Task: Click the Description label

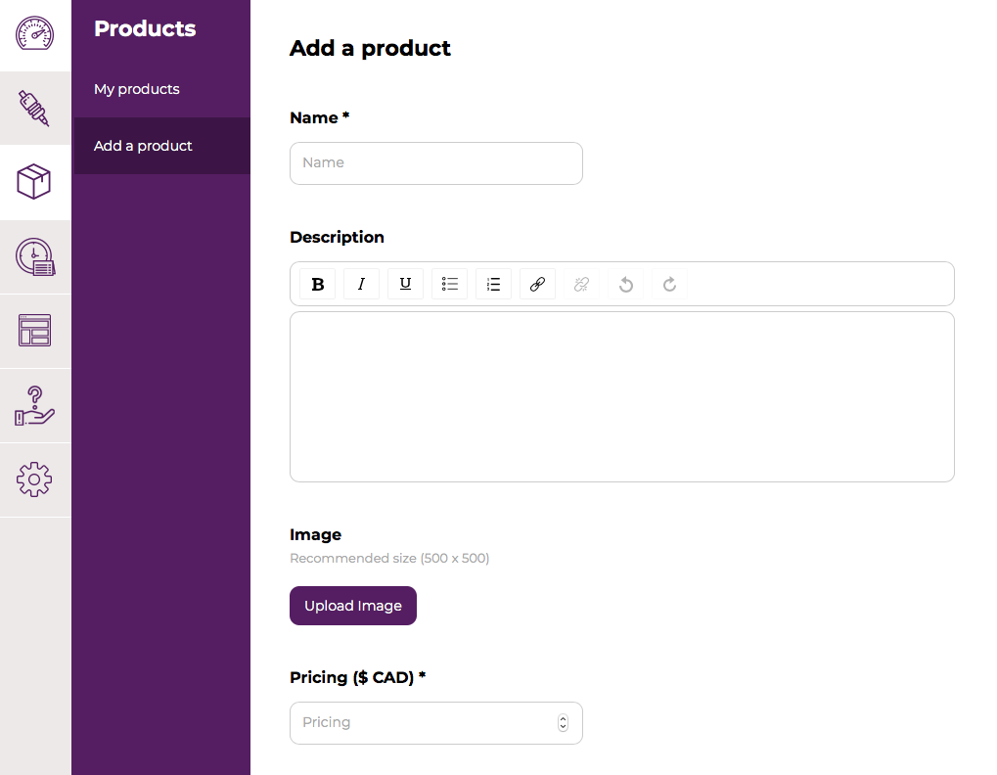Action: (x=337, y=237)
